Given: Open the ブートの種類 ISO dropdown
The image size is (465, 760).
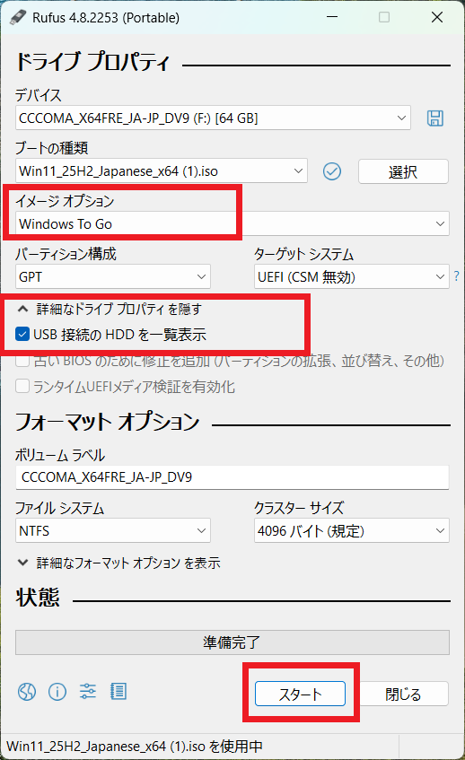Looking at the screenshot, I should click(x=162, y=171).
